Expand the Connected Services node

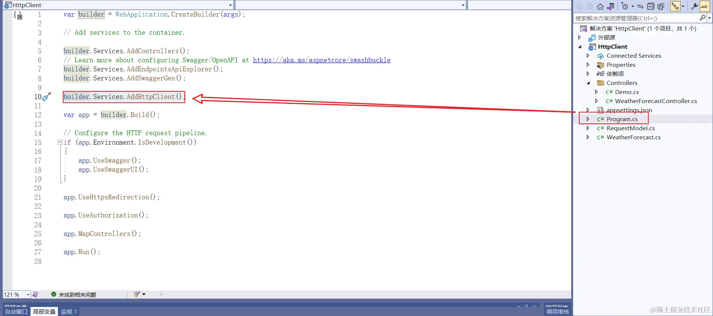pyautogui.click(x=588, y=55)
